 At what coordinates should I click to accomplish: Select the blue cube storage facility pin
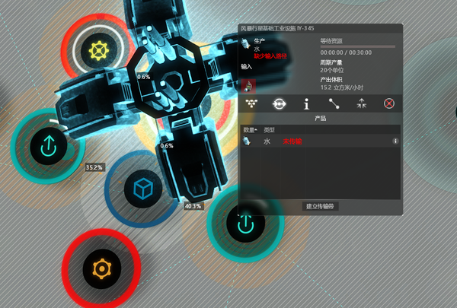click(x=139, y=188)
